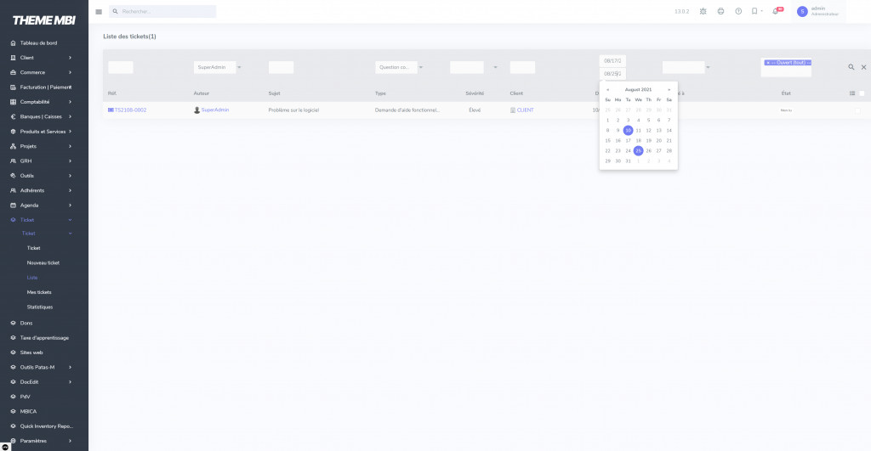The width and height of the screenshot is (871, 451).
Task: Click the Réf. filter input field
Action: point(121,67)
